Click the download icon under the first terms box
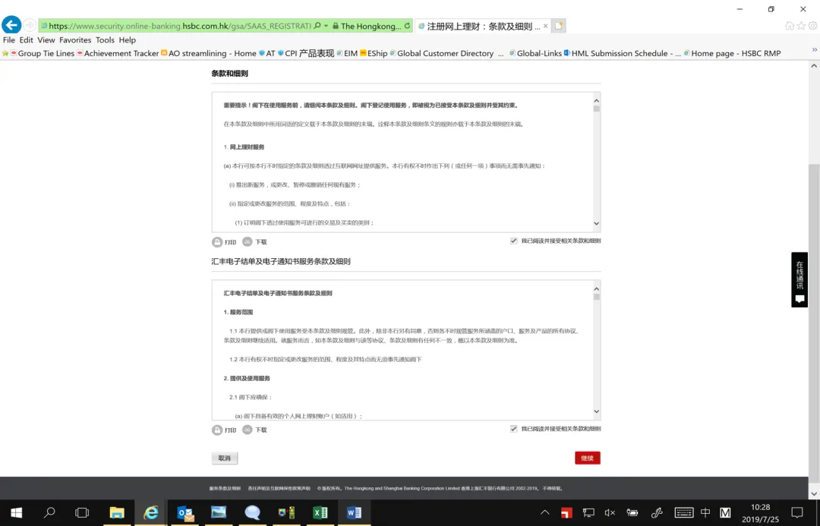820x526 pixels. pos(248,242)
